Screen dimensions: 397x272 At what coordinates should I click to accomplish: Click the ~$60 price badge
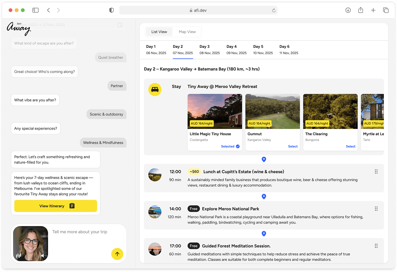point(194,172)
